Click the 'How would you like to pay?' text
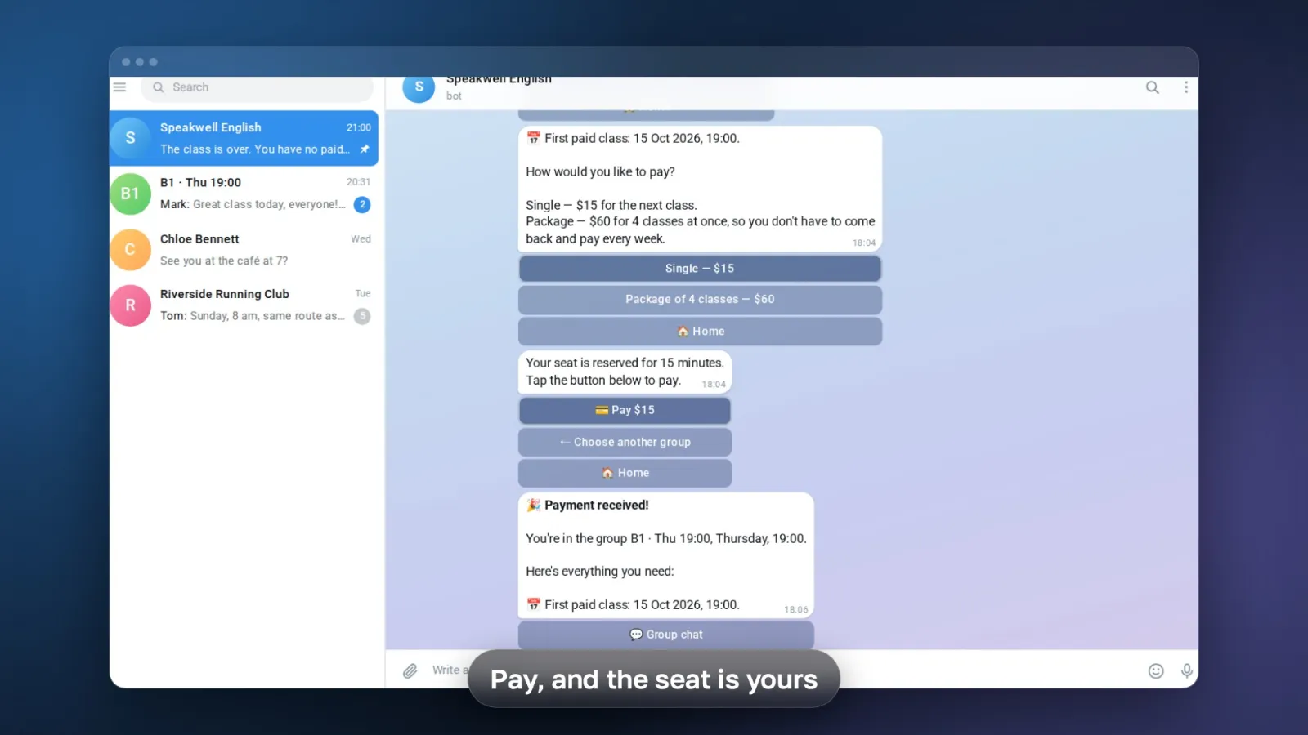Image resolution: width=1308 pixels, height=735 pixels. point(600,171)
